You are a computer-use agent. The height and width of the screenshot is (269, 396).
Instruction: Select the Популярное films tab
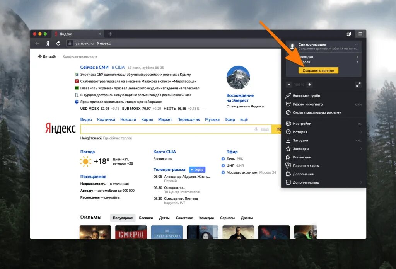[x=123, y=218]
